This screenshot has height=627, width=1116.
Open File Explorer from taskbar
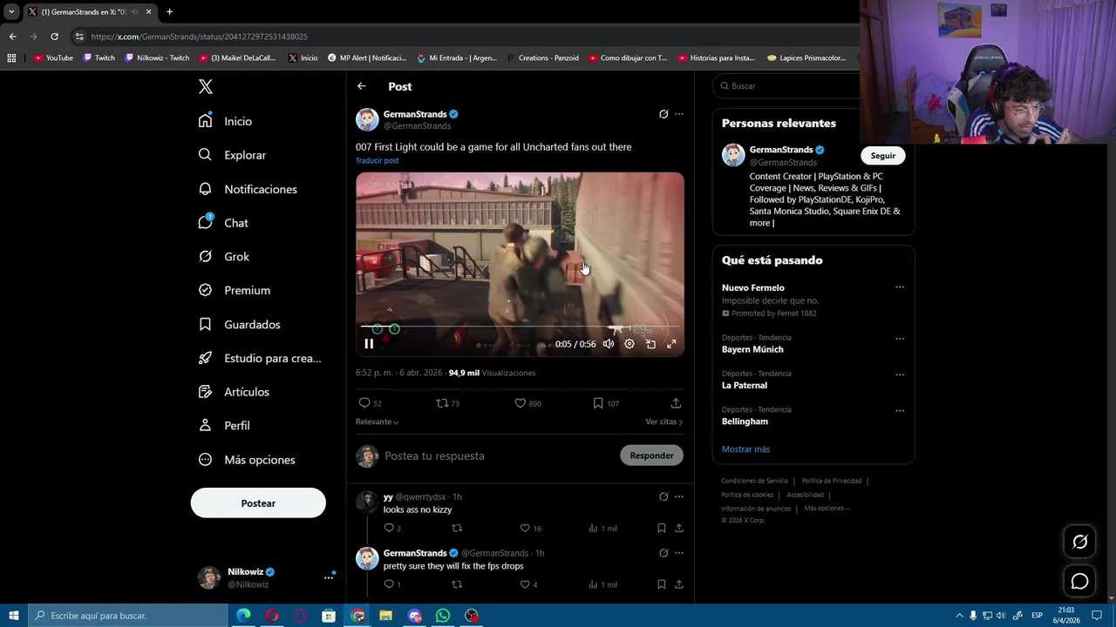click(x=385, y=616)
